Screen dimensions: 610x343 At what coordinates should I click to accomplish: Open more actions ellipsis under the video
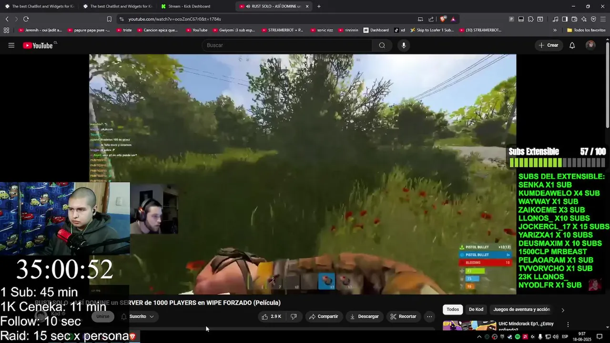tap(429, 316)
